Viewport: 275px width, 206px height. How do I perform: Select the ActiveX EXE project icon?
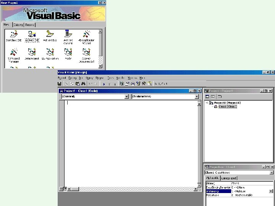click(32, 36)
